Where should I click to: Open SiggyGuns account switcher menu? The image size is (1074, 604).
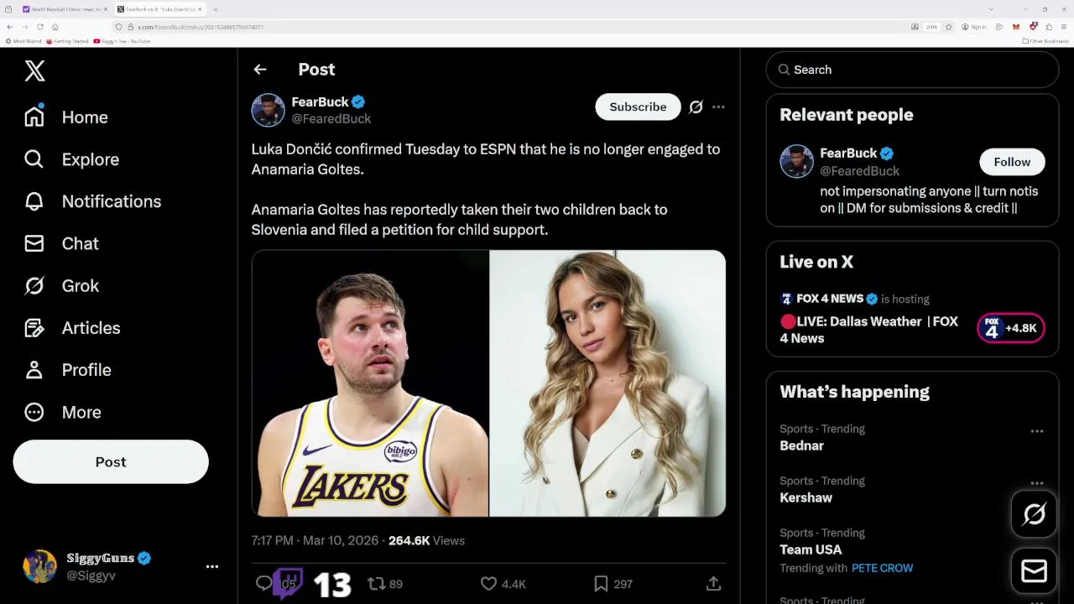point(212,567)
